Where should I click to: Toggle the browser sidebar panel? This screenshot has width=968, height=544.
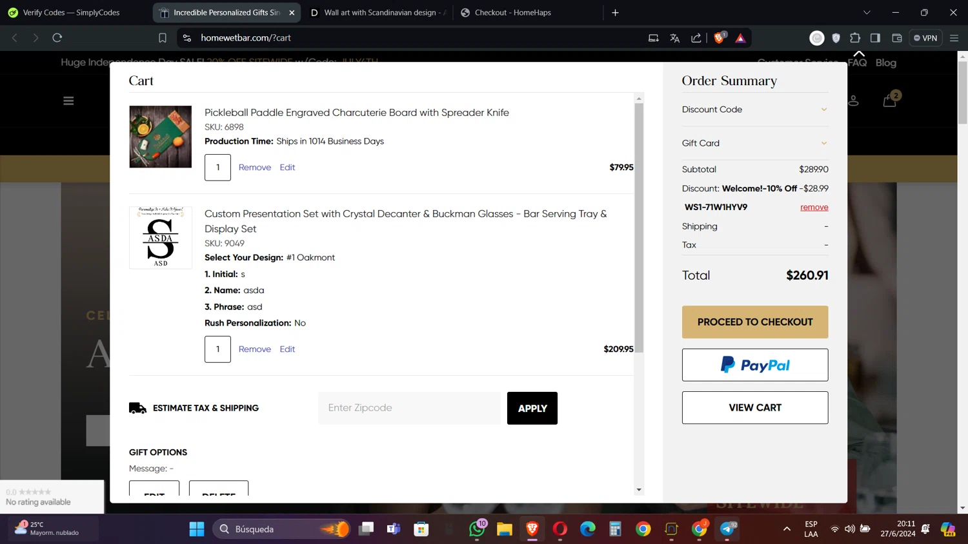pyautogui.click(x=875, y=38)
